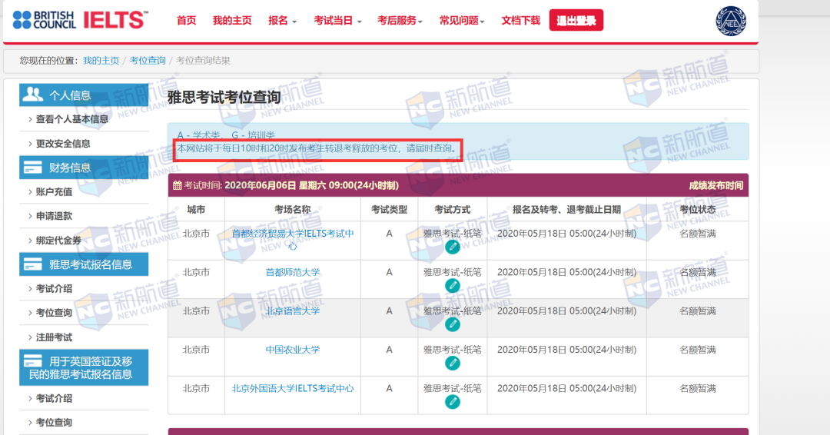Open the 首都师范大学 test center link
This screenshot has height=435, width=830.
(292, 272)
